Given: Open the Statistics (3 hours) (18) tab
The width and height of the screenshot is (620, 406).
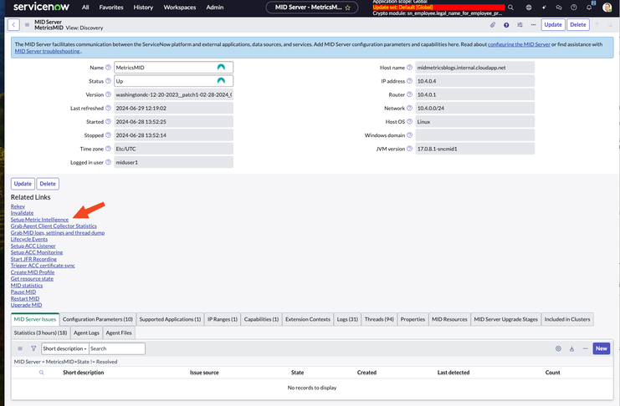Looking at the screenshot, I should pyautogui.click(x=40, y=332).
